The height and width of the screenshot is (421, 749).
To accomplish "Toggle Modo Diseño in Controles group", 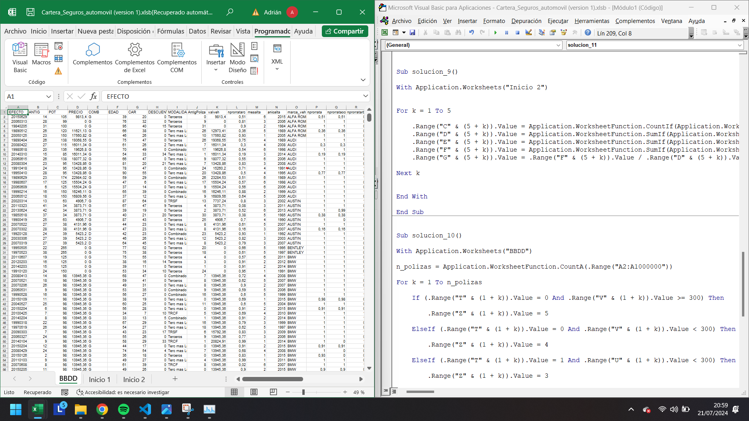I will coord(237,58).
